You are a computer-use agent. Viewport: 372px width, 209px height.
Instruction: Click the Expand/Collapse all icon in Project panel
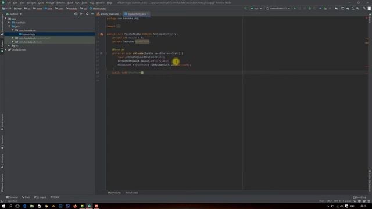(x=81, y=14)
